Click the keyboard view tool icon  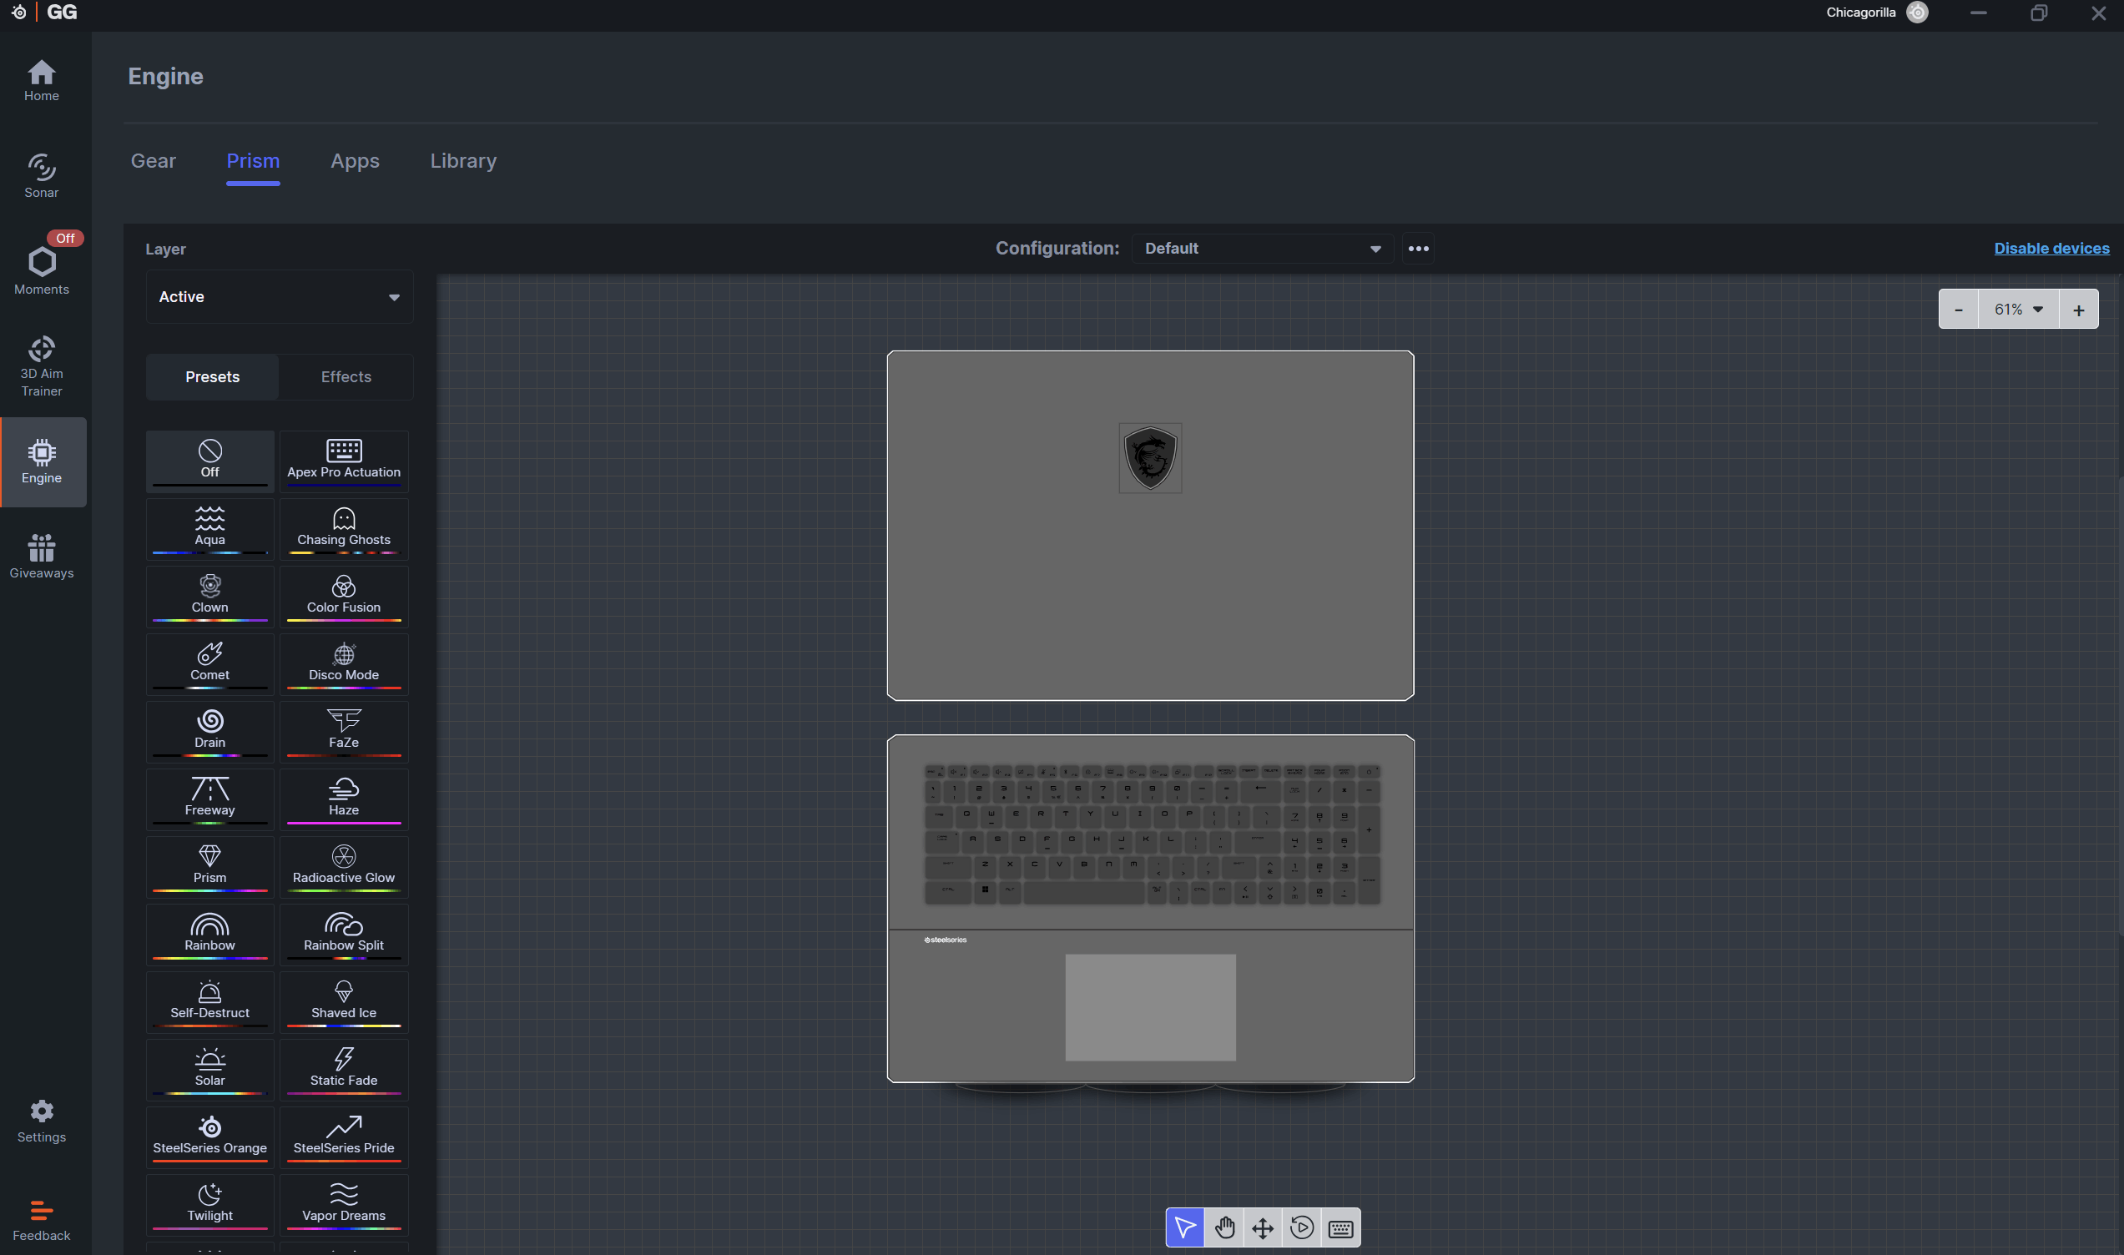pos(1340,1227)
